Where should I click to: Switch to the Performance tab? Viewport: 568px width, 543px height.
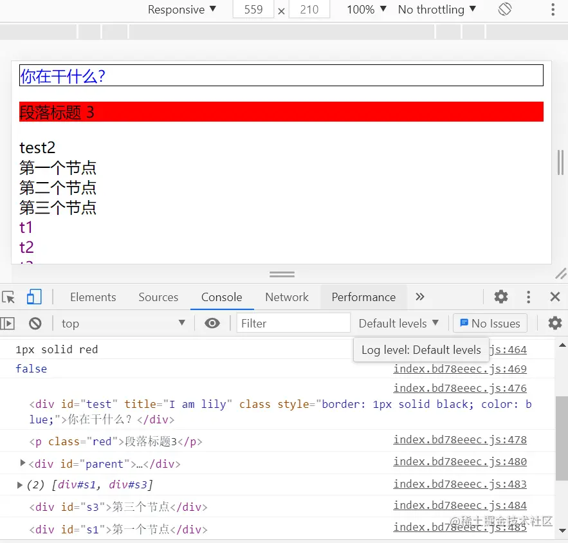click(x=363, y=297)
